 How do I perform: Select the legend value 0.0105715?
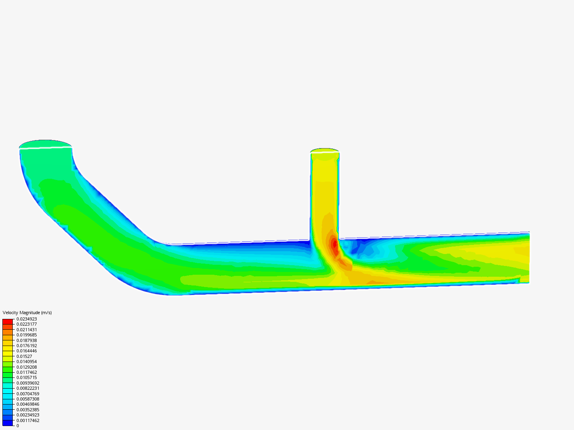point(27,377)
